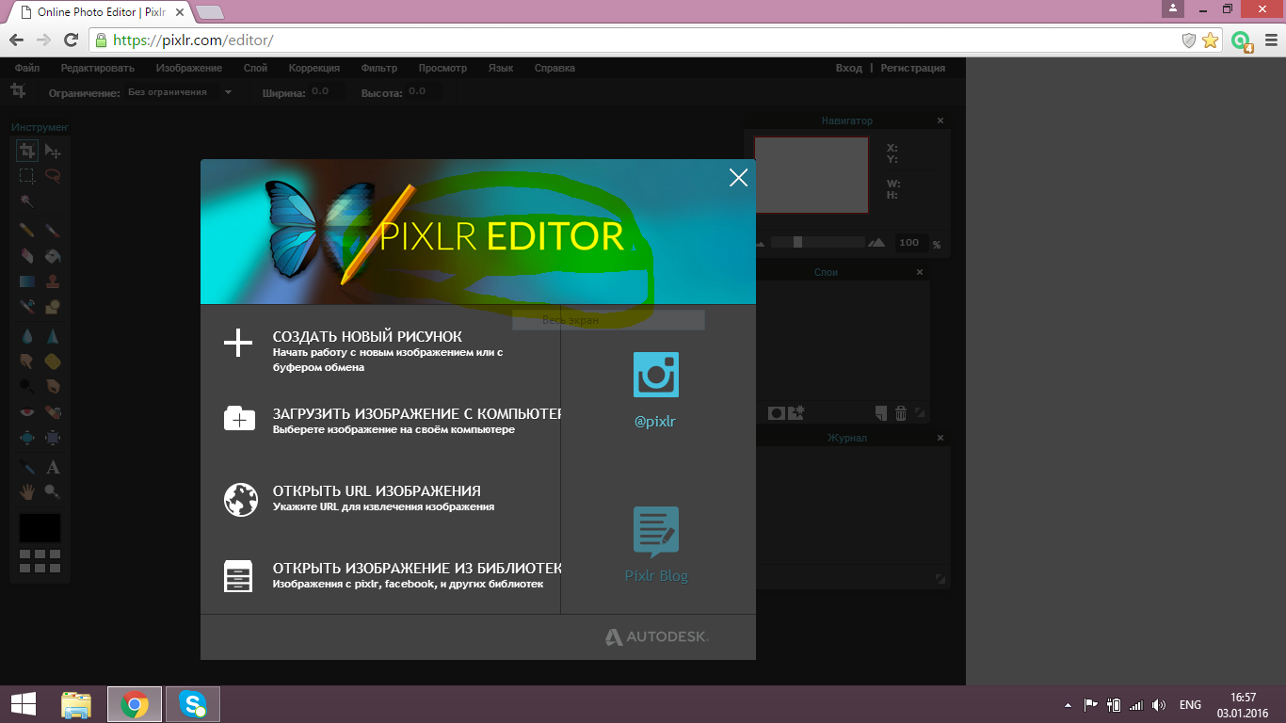Image resolution: width=1286 pixels, height=723 pixels.
Task: Select the Brush tool
Action: 53,230
